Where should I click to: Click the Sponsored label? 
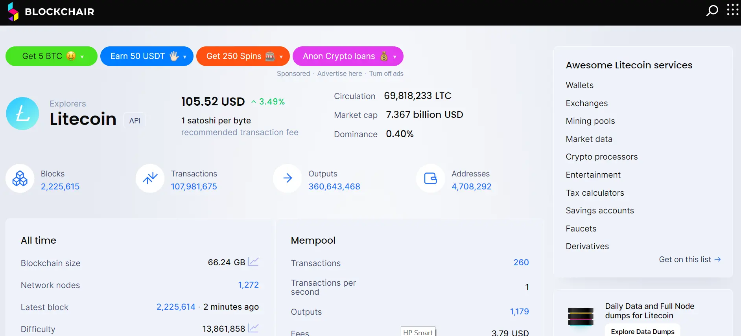coord(293,73)
